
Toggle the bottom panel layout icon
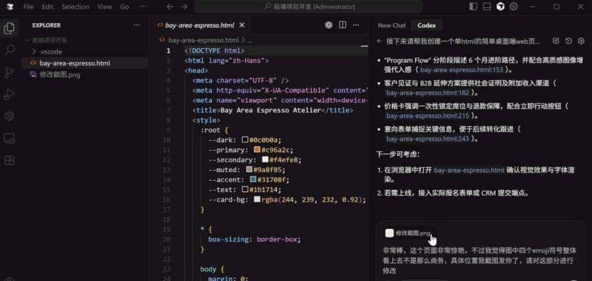click(x=487, y=7)
